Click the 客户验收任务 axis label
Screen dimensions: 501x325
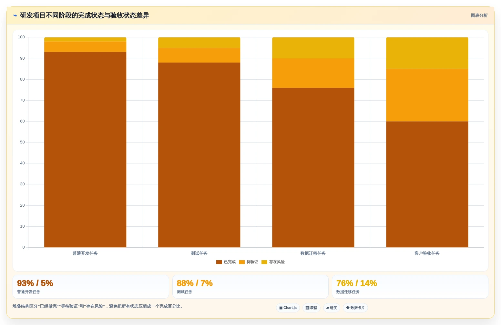pyautogui.click(x=427, y=253)
